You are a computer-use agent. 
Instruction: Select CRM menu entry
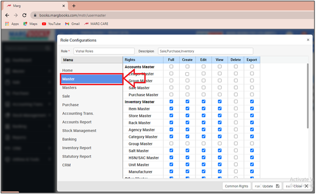(x=67, y=165)
